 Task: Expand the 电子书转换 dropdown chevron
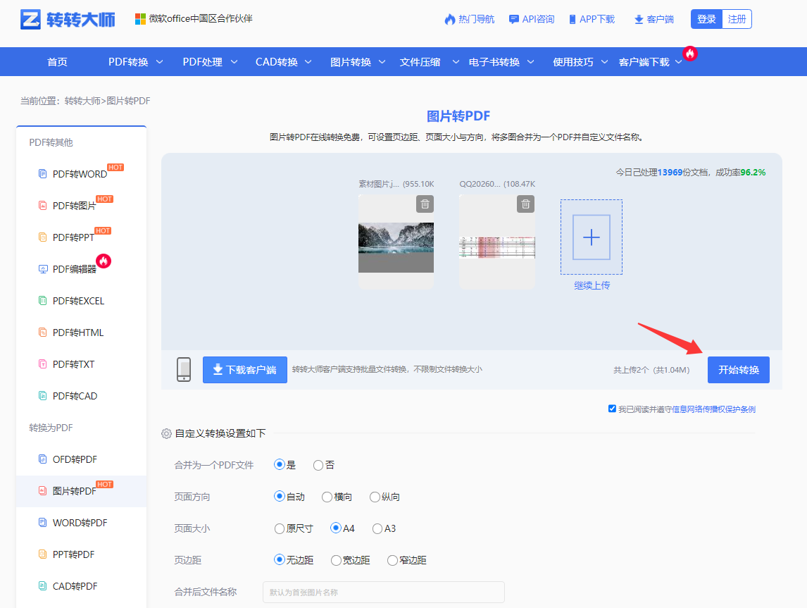(530, 62)
